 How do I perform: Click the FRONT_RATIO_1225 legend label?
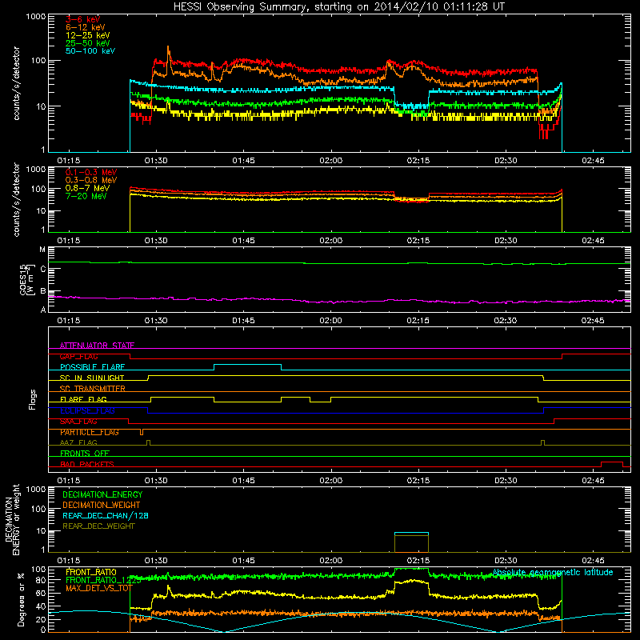click(103, 580)
